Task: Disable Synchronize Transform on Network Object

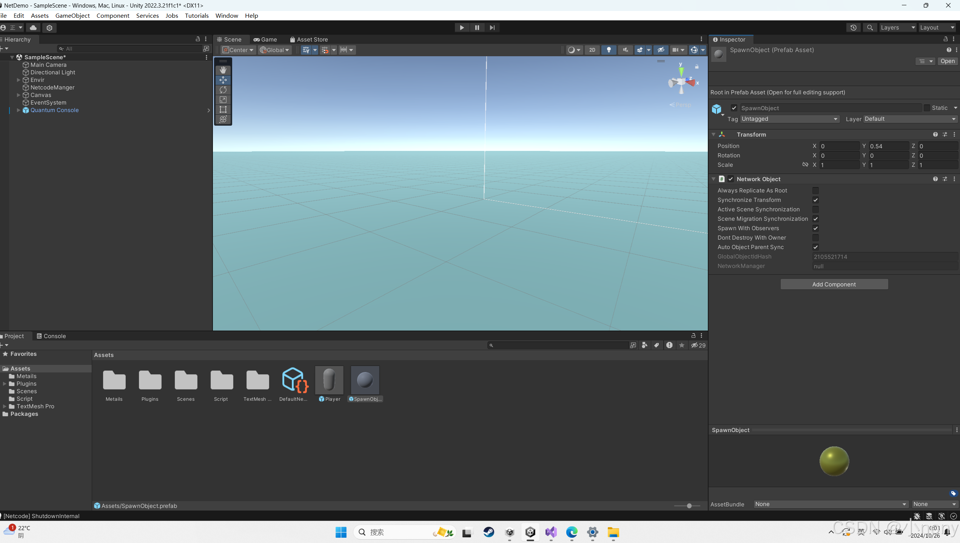Action: click(x=815, y=200)
